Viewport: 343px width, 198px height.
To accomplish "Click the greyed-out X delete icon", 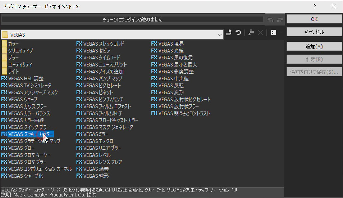I will pyautogui.click(x=260, y=33).
